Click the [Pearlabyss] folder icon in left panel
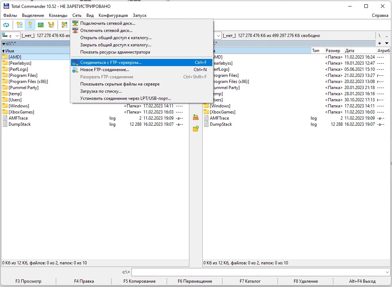Viewport: 392px width, 287px height. click(5, 63)
